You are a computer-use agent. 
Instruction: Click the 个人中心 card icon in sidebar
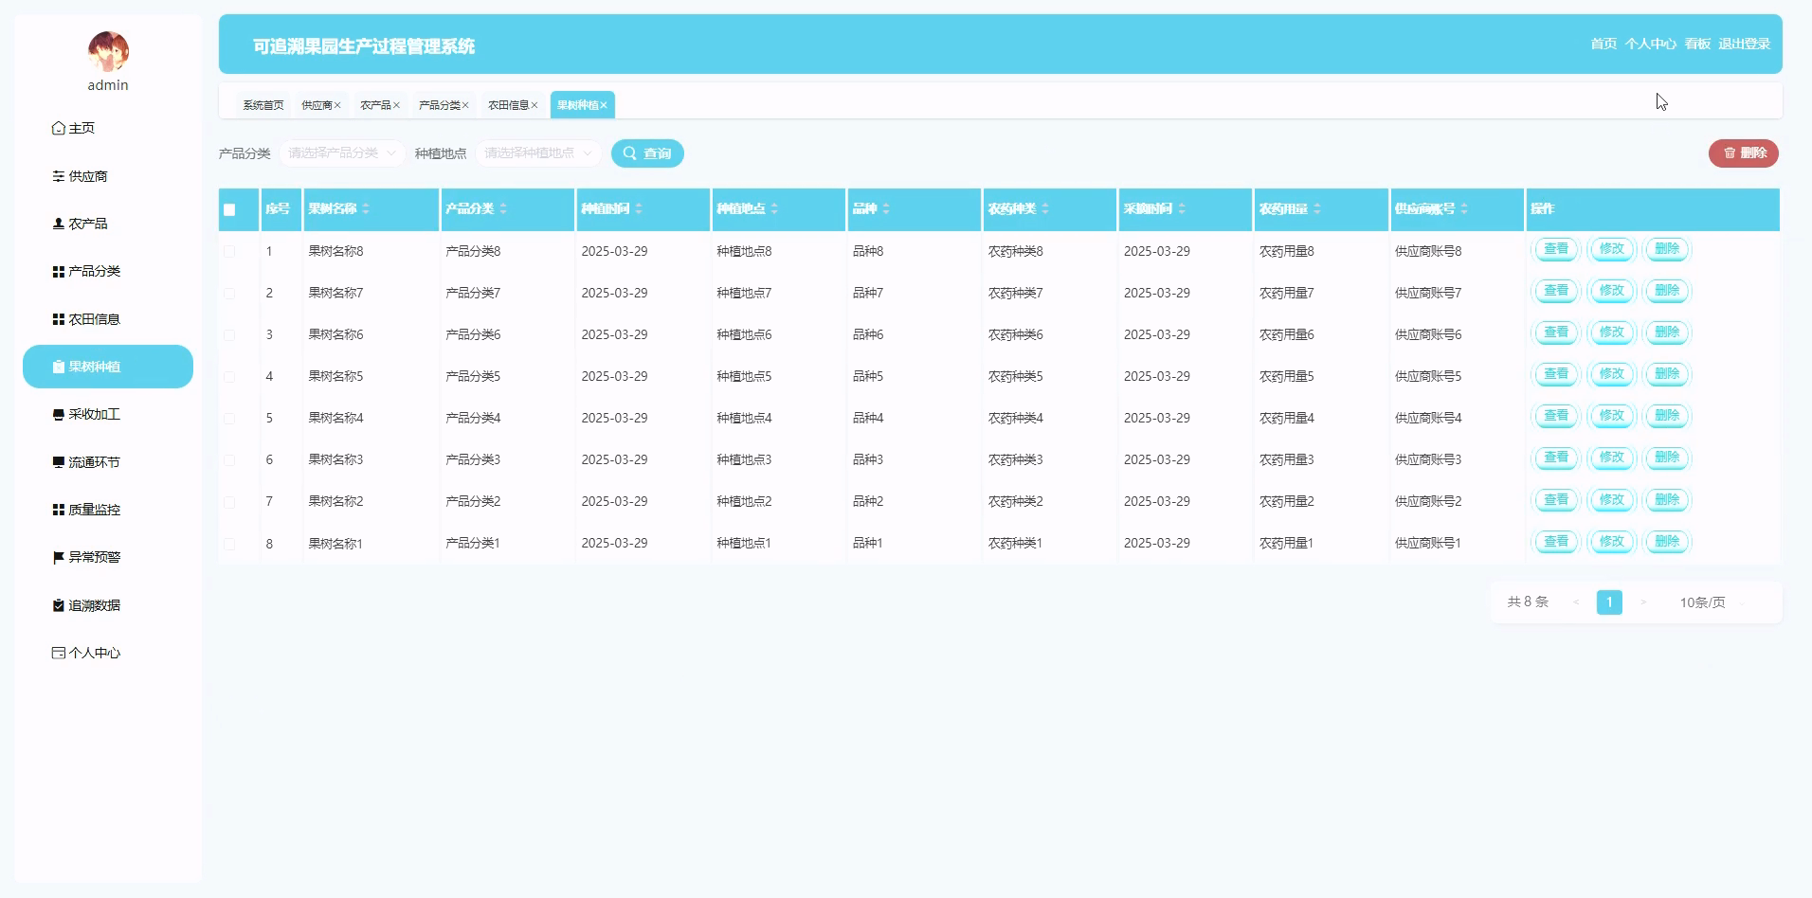(59, 653)
